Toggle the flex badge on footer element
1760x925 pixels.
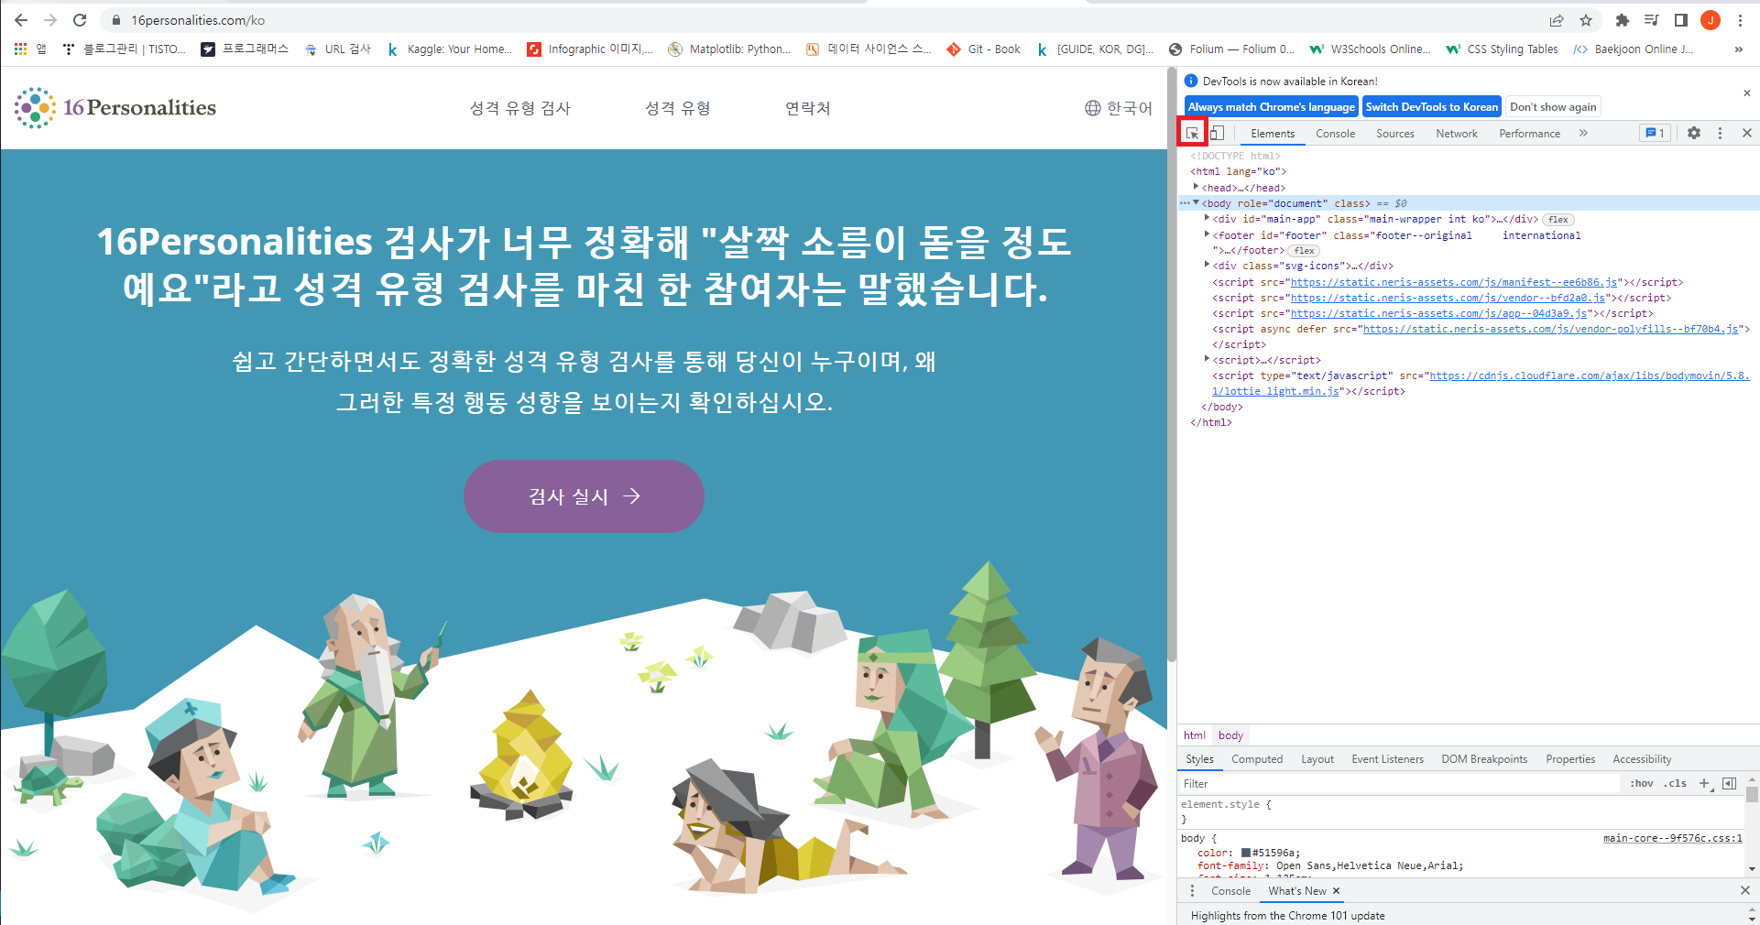[x=1304, y=251]
